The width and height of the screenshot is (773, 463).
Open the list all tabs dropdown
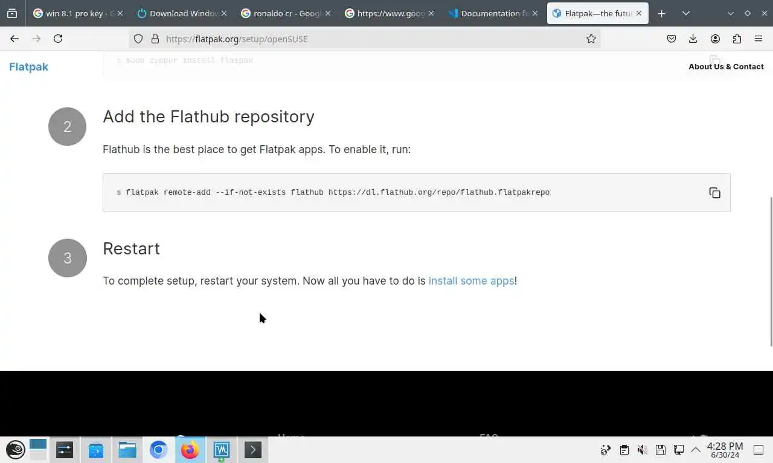(x=686, y=13)
